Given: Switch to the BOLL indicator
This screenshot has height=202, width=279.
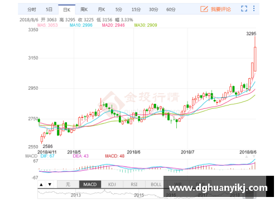Looking at the screenshot, I should click(x=156, y=185).
